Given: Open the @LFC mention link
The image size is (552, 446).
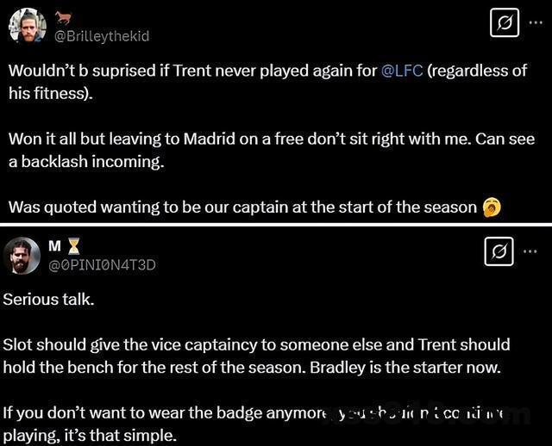Looking at the screenshot, I should coord(402,71).
